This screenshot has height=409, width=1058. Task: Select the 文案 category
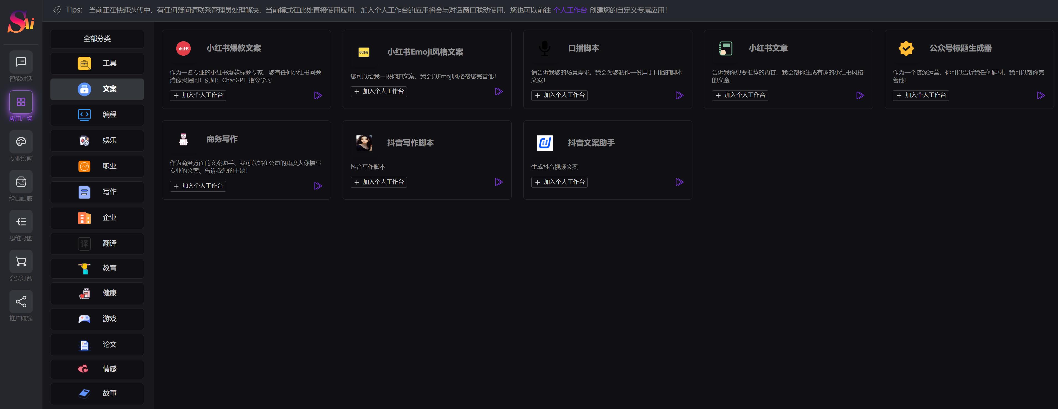(97, 89)
